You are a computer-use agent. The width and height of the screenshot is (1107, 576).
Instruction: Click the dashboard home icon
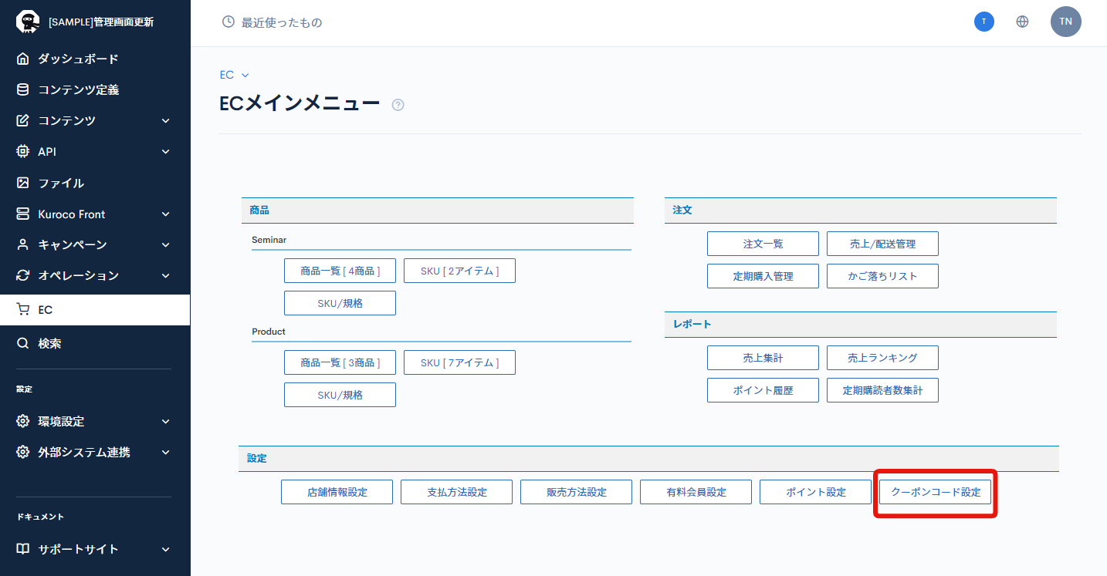pyautogui.click(x=23, y=59)
